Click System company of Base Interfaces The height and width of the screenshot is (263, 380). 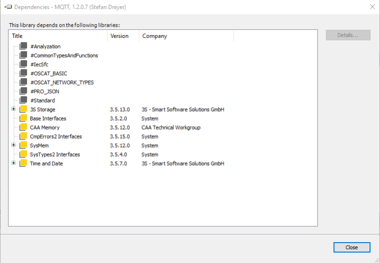click(150, 118)
